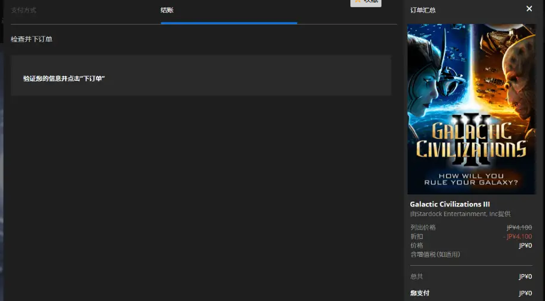545x301 pixels.
Task: Click the 总共 total row label
Action: 416,276
